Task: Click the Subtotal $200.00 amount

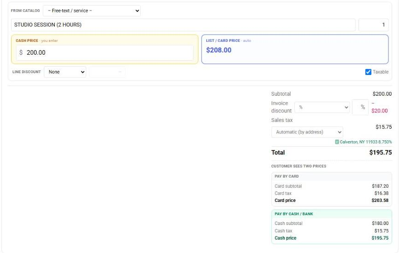Action: [382, 94]
